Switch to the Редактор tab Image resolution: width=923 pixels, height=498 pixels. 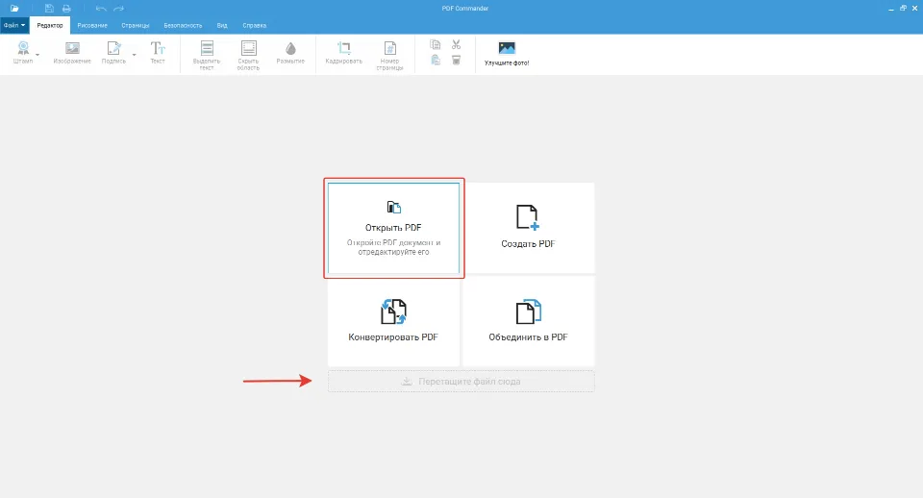click(x=50, y=25)
